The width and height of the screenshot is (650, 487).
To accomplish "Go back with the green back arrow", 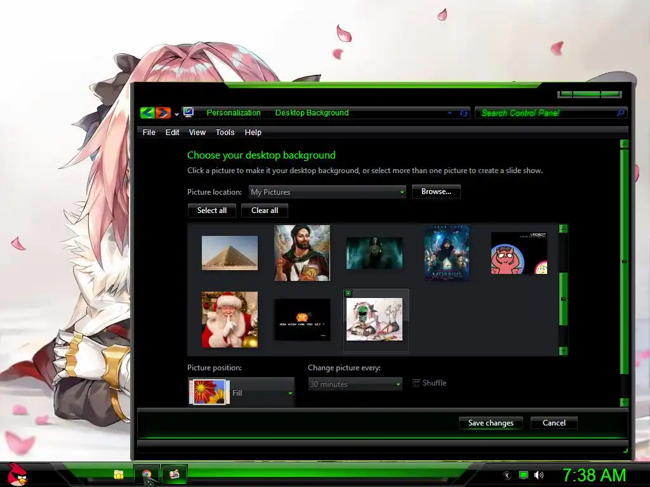I will pyautogui.click(x=147, y=113).
